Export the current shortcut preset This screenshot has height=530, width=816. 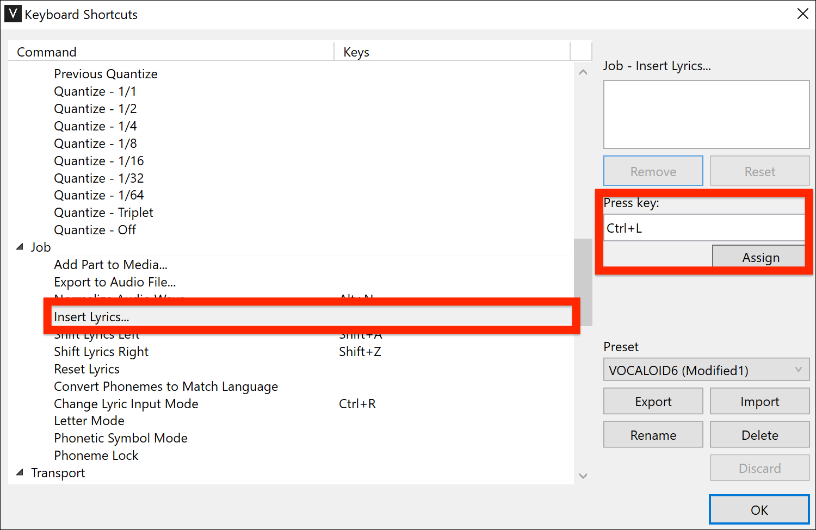(x=653, y=401)
